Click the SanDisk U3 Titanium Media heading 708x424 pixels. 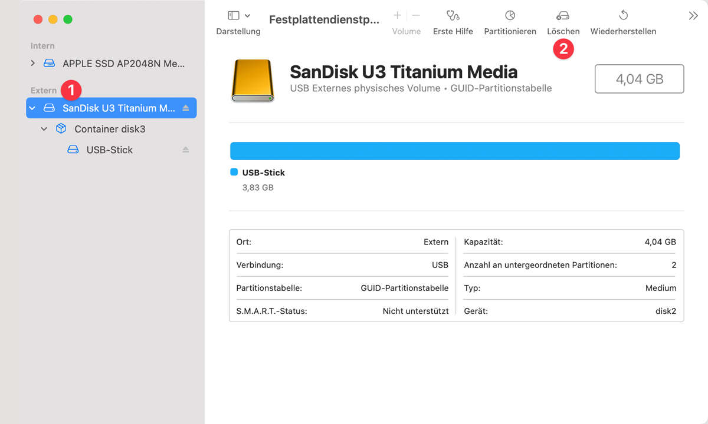[x=404, y=72]
